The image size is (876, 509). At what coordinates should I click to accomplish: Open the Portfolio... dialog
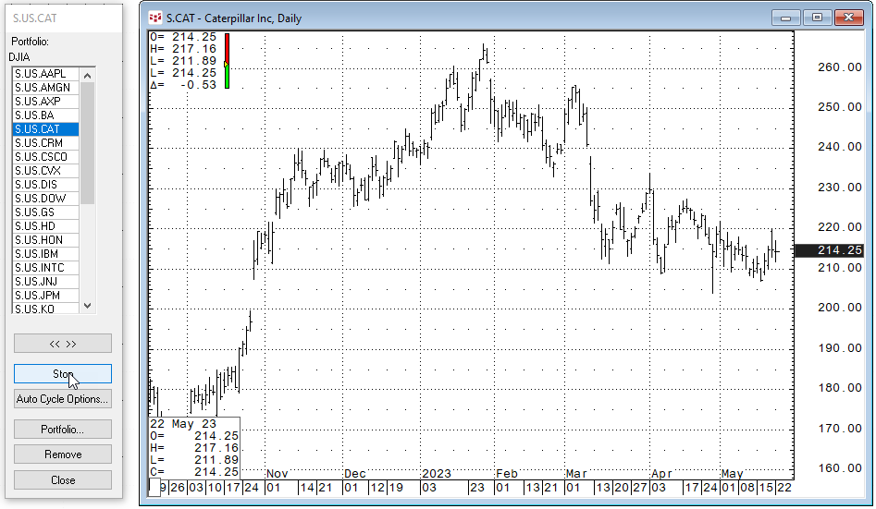(x=63, y=430)
